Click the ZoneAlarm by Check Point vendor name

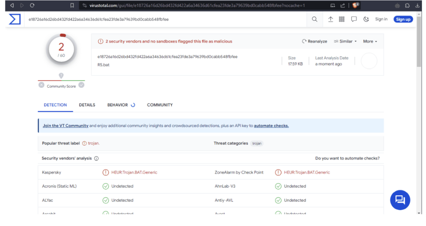coord(239,173)
